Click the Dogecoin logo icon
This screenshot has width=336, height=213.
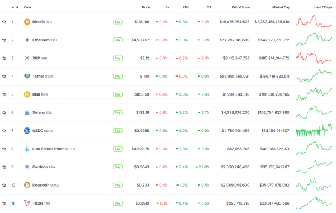pos(27,185)
